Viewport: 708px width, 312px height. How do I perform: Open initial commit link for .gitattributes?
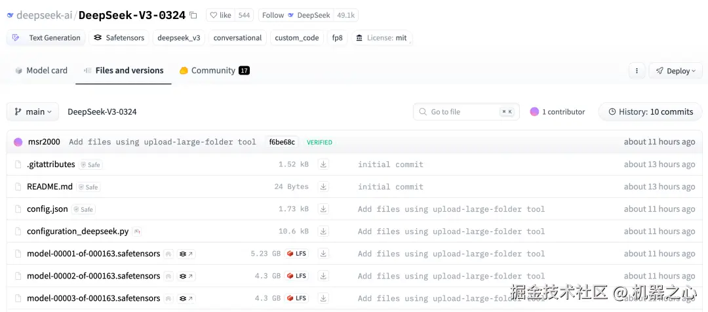(391, 165)
